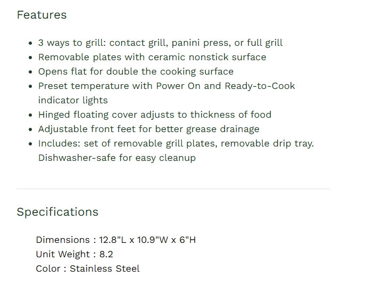Click the horizontal divider below Features
Screen dimensions: 383x285
(173, 189)
